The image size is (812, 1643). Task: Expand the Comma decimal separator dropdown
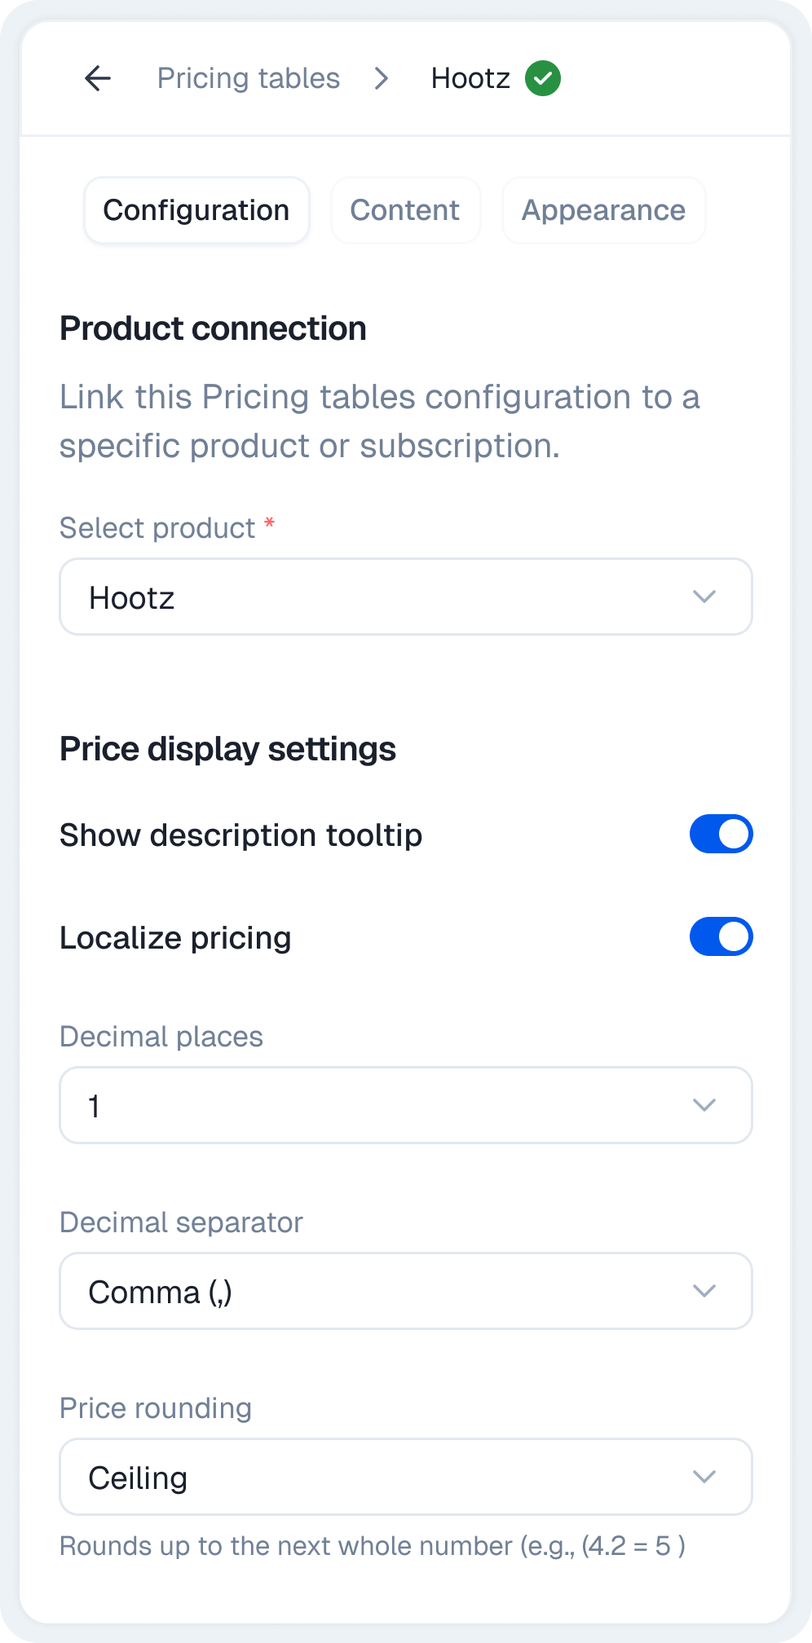pos(406,1291)
